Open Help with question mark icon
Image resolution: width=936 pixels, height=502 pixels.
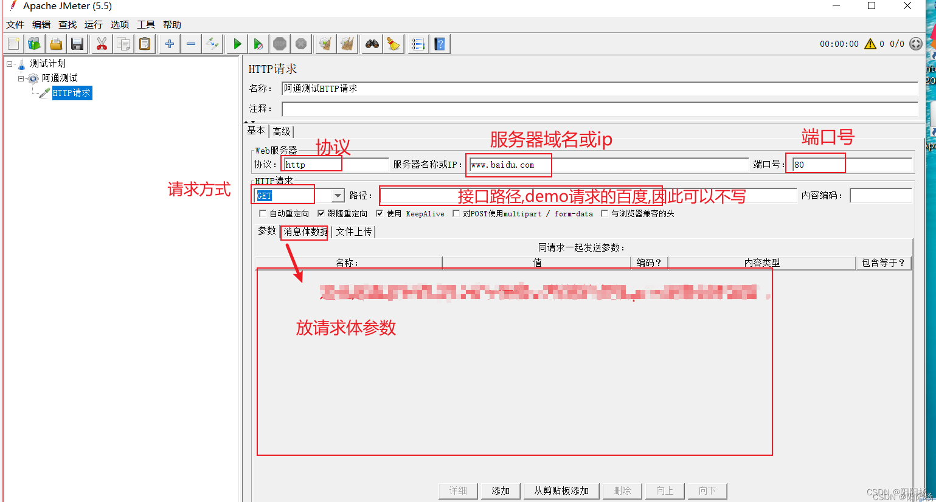point(440,44)
